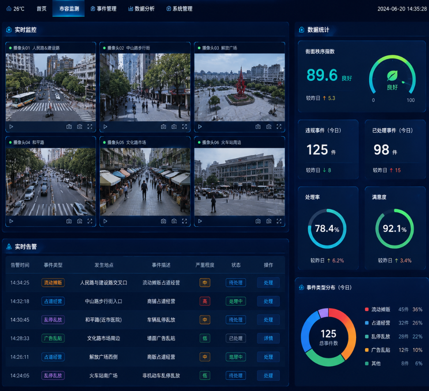View 详情 for the 文化路市场周边 alert

point(268,338)
